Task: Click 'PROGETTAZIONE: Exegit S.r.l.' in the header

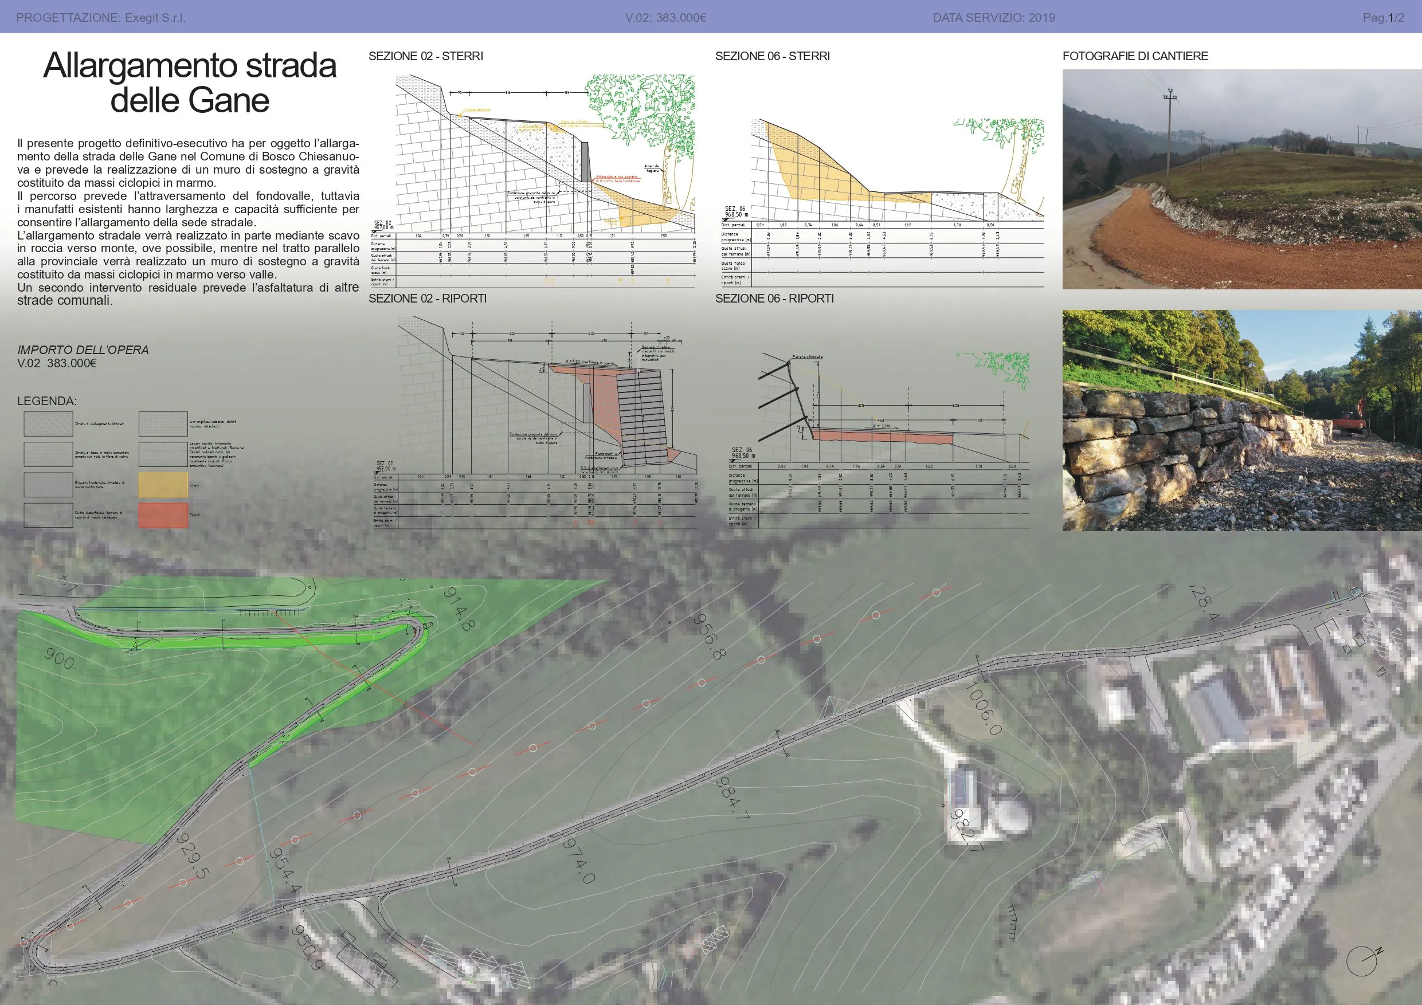Action: click(x=101, y=17)
